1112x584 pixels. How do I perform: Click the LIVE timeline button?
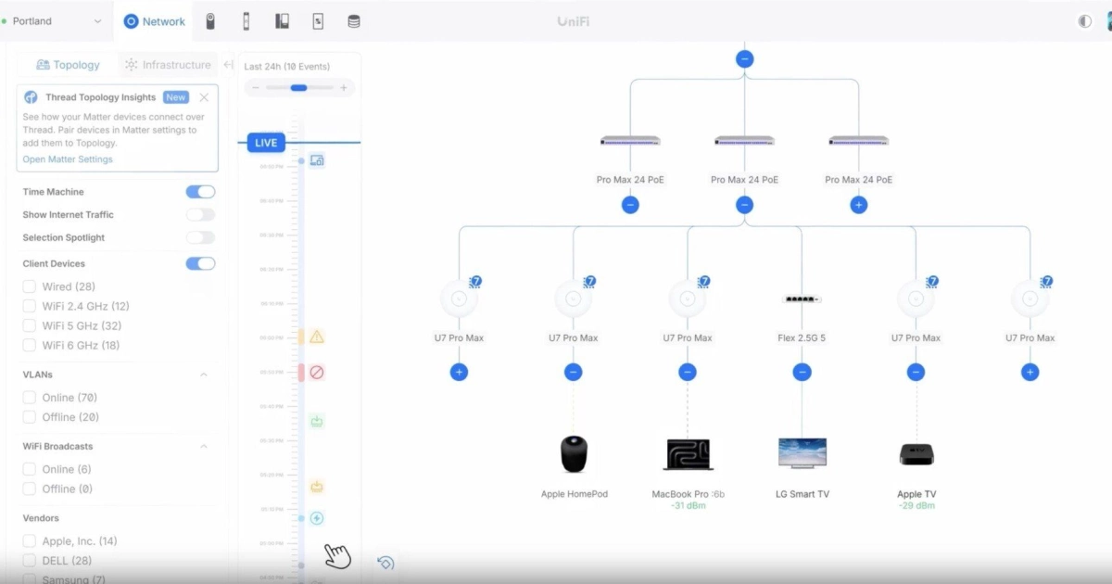(x=266, y=143)
